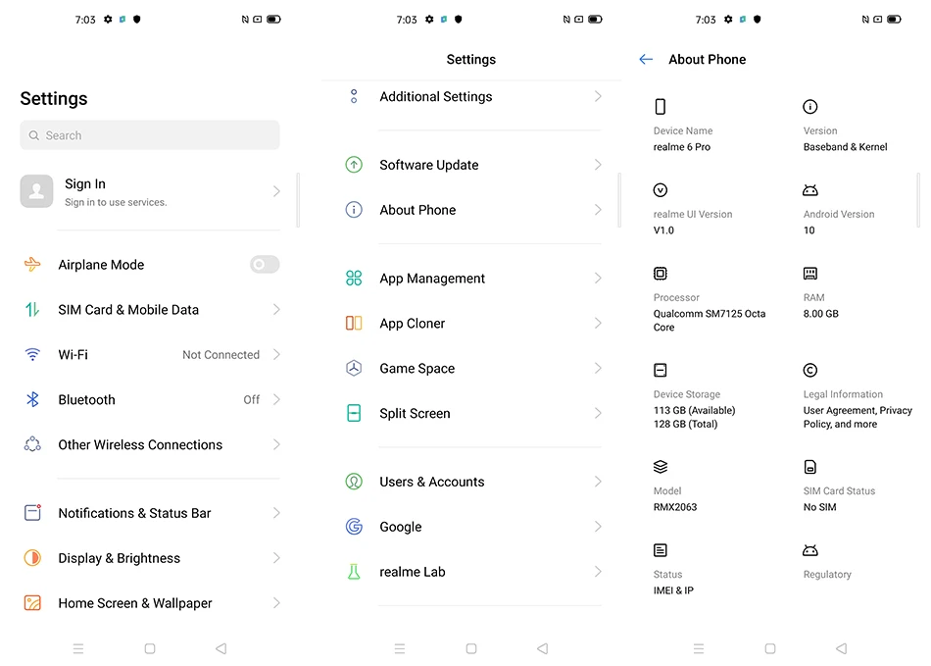Screen dimensions: 931x666
Task: Open Bluetooth row chevron arrow
Action: click(276, 399)
